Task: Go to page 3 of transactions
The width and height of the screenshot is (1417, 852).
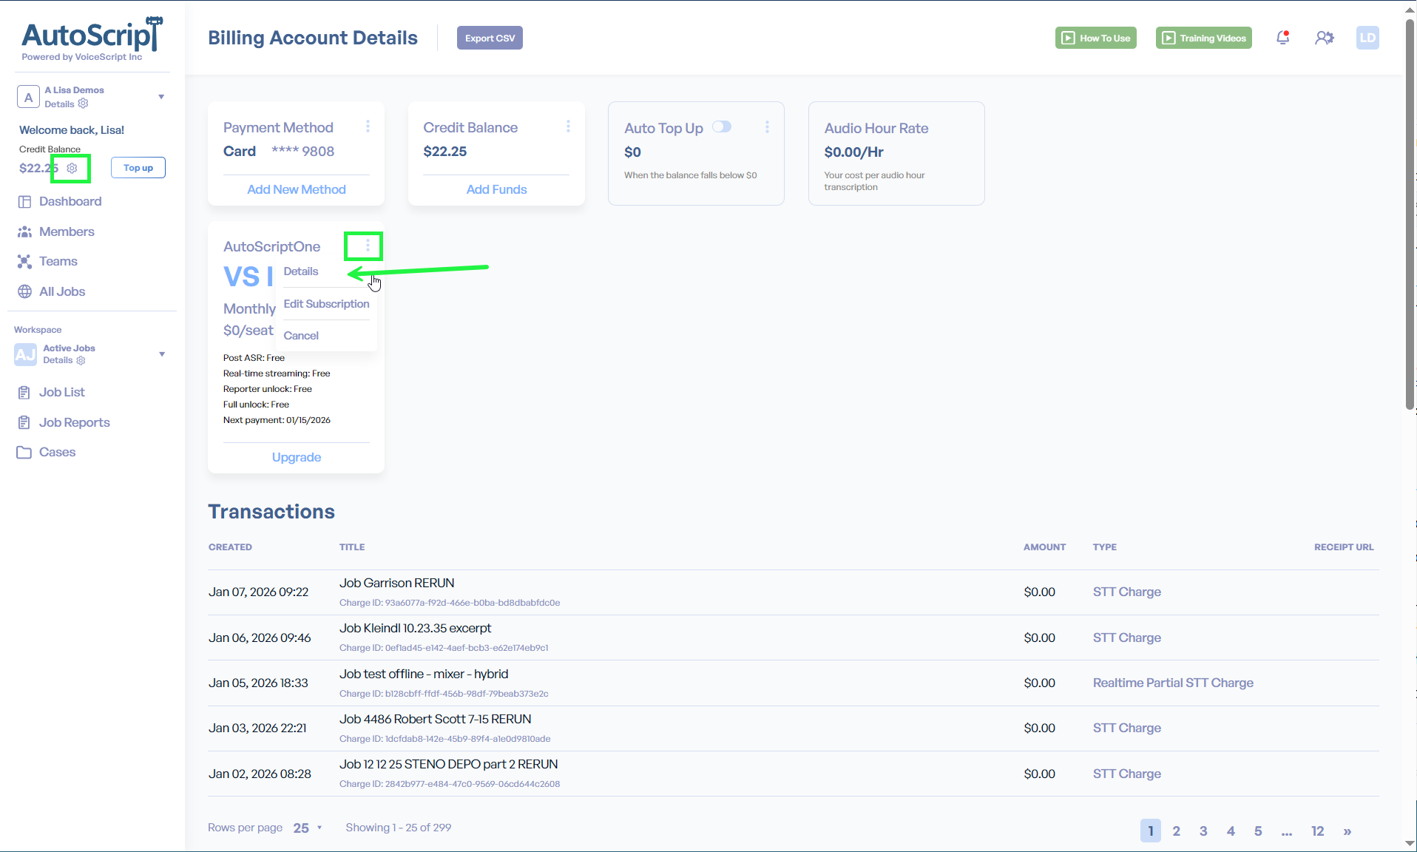Action: [1203, 831]
